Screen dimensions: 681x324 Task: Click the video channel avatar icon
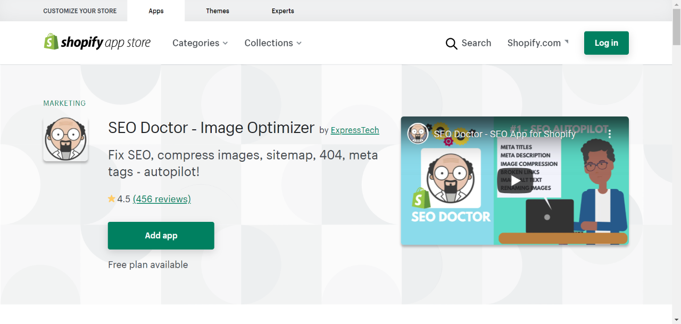tap(418, 134)
